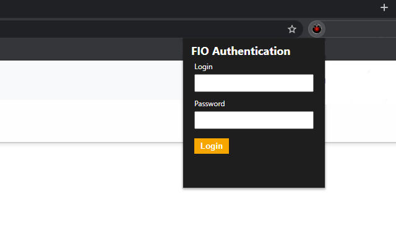Focus the Login username field
The height and width of the screenshot is (247, 396).
pos(254,83)
